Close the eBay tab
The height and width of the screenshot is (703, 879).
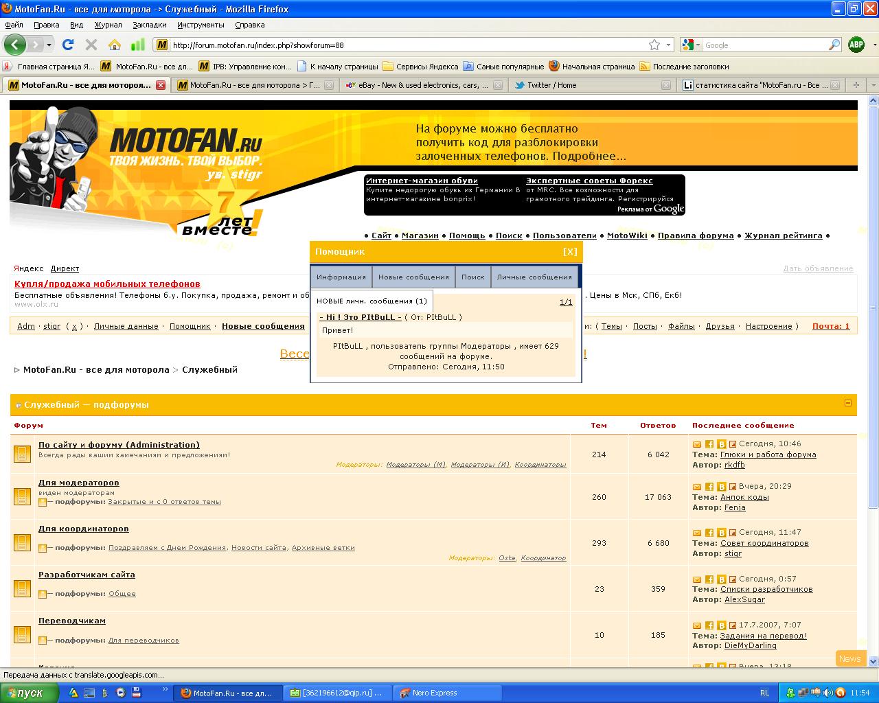click(x=499, y=85)
